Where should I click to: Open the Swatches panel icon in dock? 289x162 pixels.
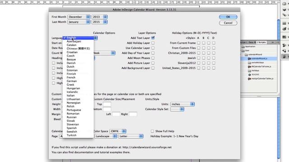coord(284,37)
